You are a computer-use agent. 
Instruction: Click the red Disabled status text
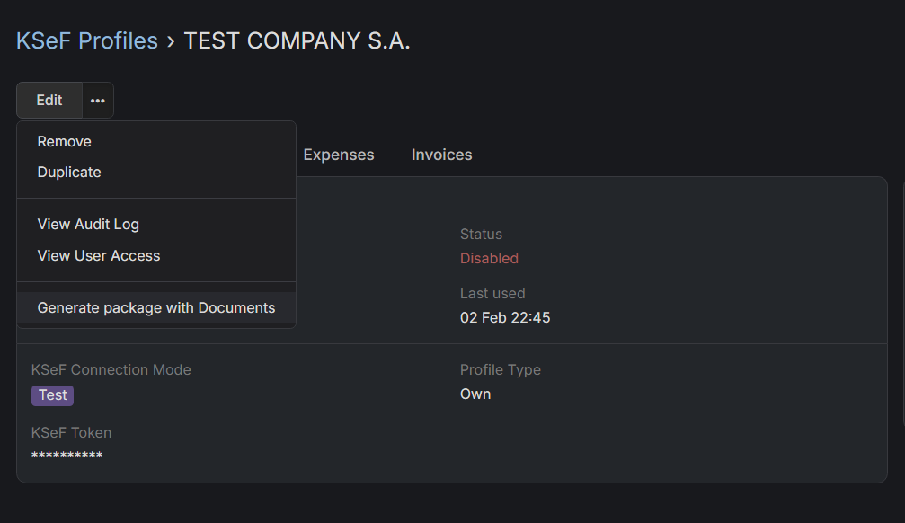click(x=489, y=259)
